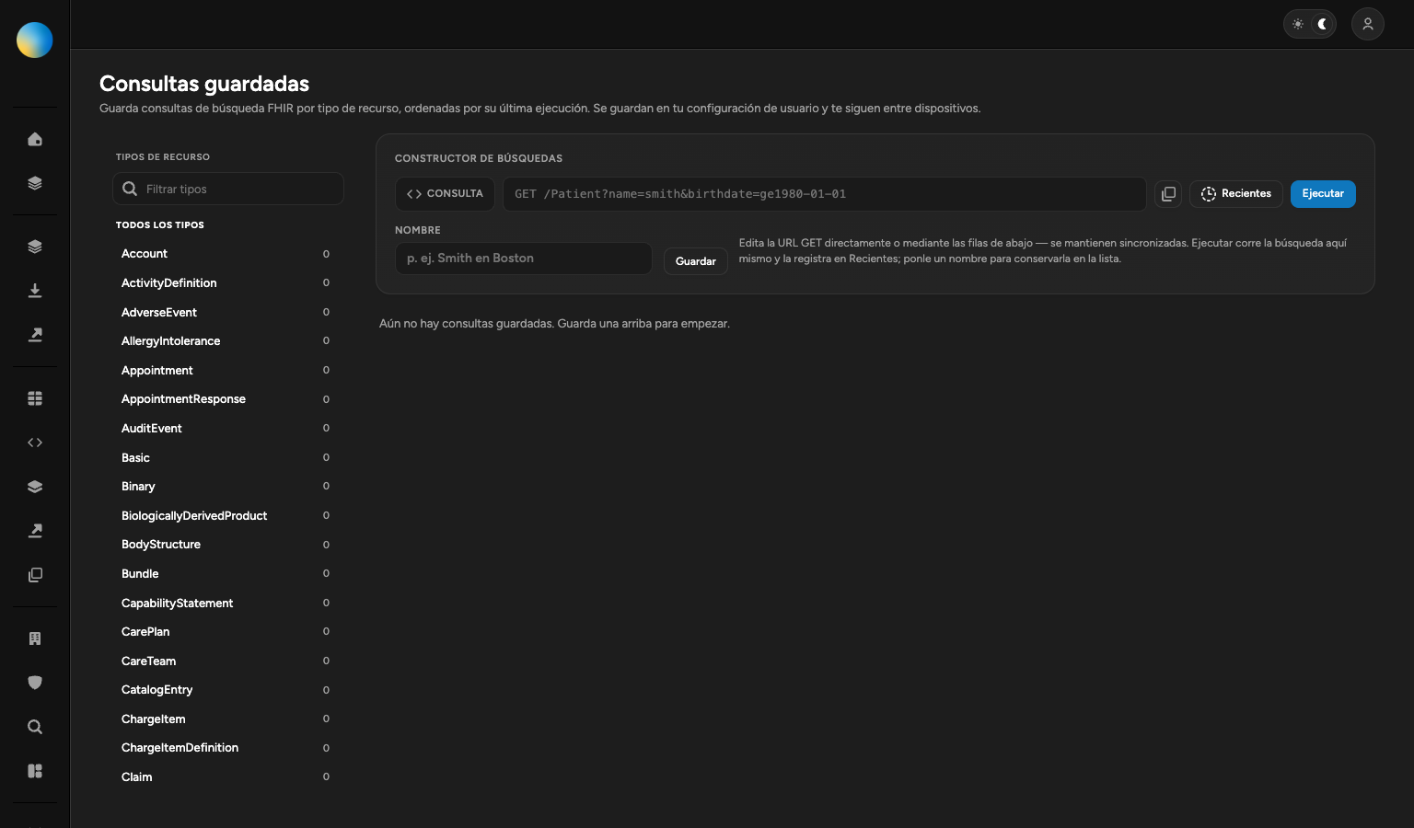The height and width of the screenshot is (828, 1414).
Task: Open the overlapping squares icon in sidebar
Action: tap(35, 575)
